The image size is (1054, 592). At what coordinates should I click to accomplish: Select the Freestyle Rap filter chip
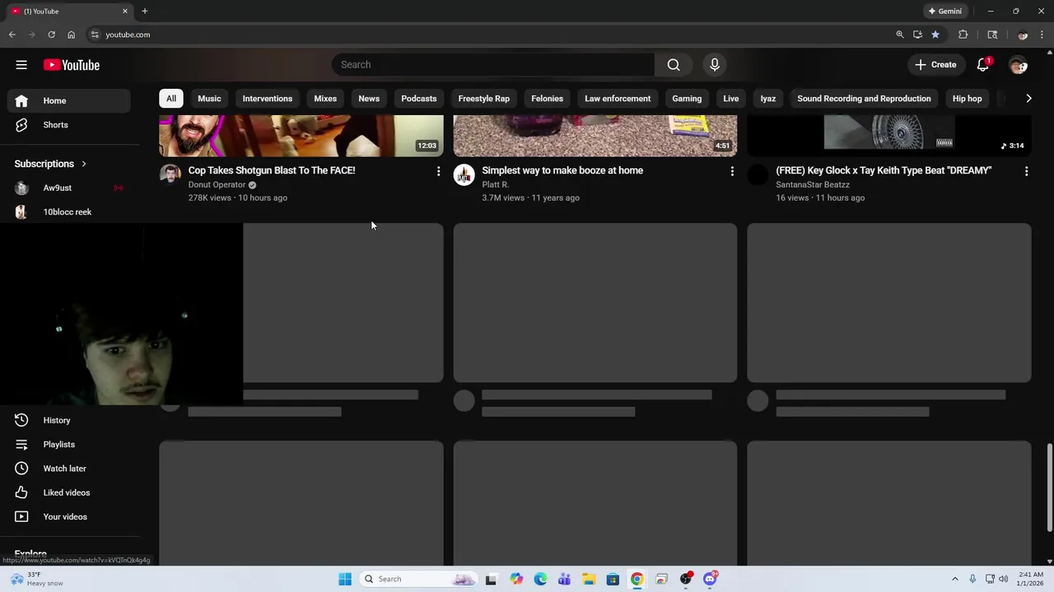[x=484, y=99]
